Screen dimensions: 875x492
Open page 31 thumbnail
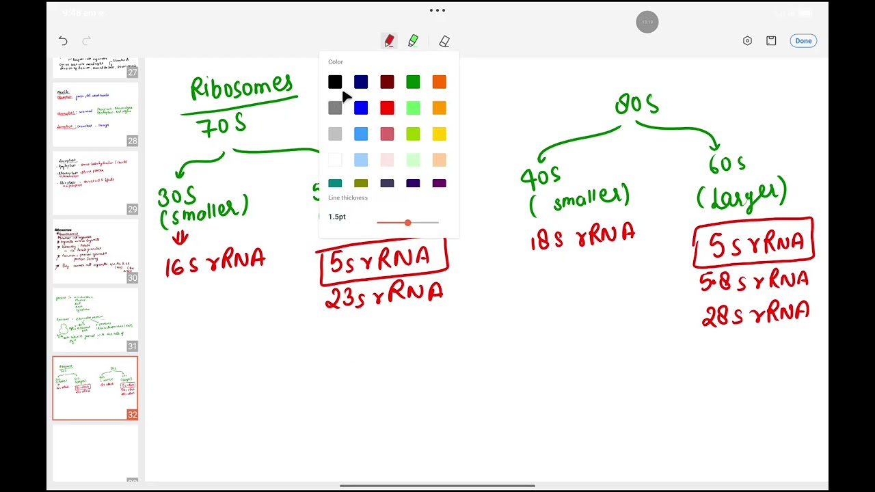tap(95, 320)
